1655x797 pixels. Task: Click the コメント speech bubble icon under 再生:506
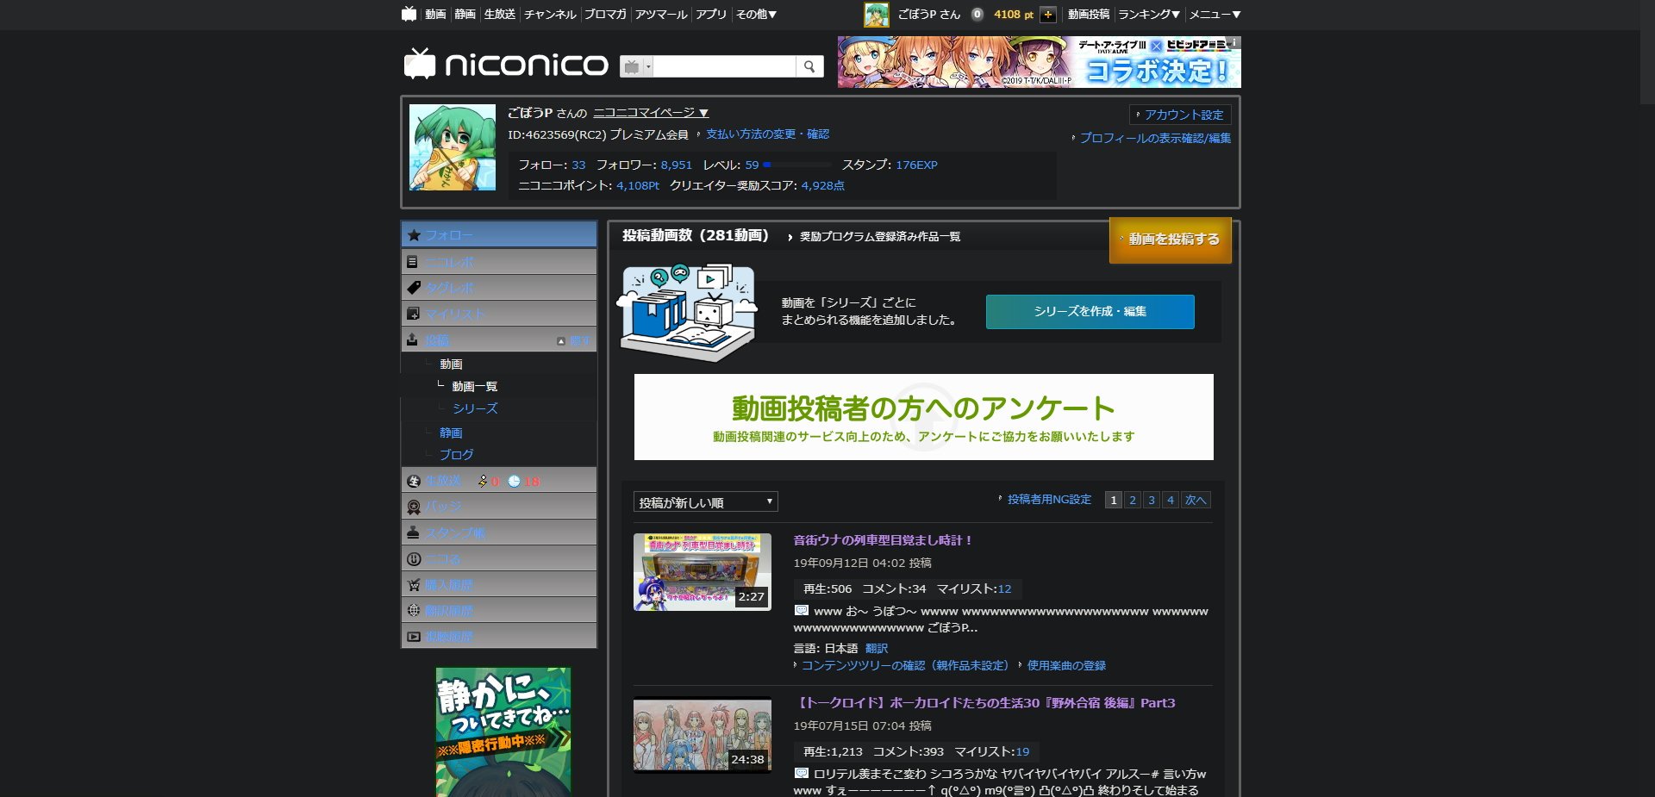click(x=802, y=611)
